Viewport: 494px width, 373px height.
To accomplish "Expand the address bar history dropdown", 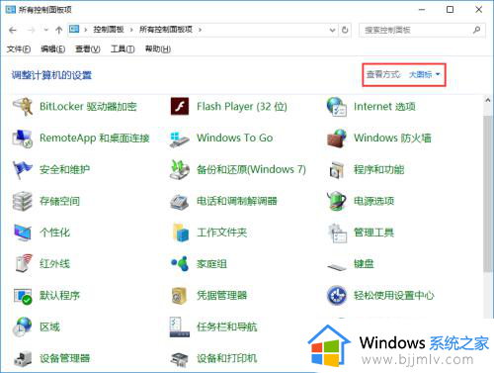I will (x=332, y=30).
